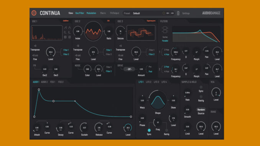Screen dimensions: 260x146
Task: Route OSC 3 to Filter 2
Action: click(x=151, y=54)
